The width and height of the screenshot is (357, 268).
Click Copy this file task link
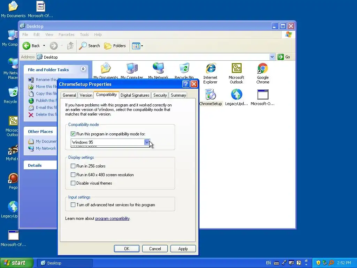[x=46, y=94]
